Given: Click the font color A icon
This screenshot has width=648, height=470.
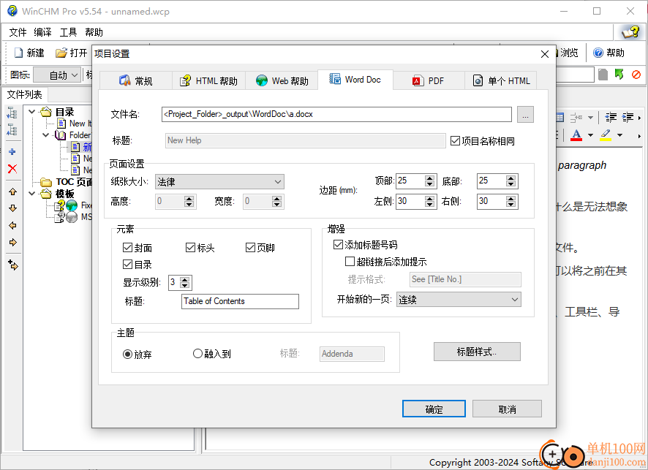Looking at the screenshot, I should tap(576, 135).
